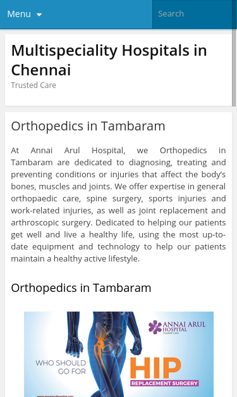Click the paragraph about Annai Arul Hospital
The height and width of the screenshot is (397, 237).
(118, 205)
